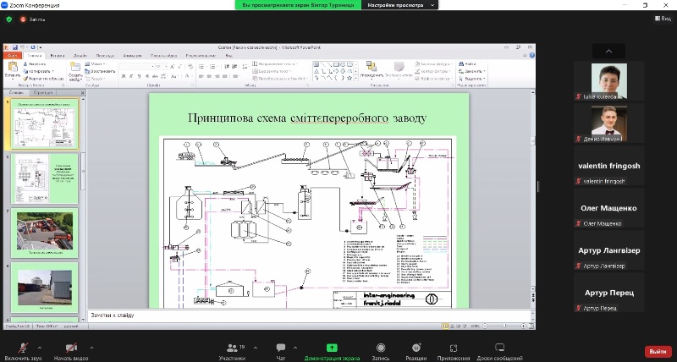
Task: Open the Чат chat panel
Action: point(280,348)
